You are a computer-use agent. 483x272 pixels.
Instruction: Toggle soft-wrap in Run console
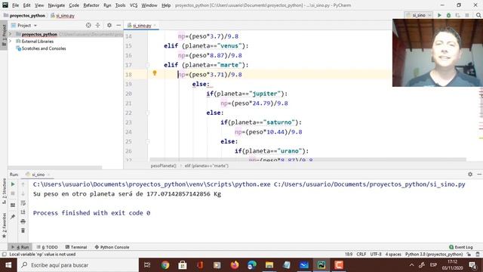coord(23,203)
